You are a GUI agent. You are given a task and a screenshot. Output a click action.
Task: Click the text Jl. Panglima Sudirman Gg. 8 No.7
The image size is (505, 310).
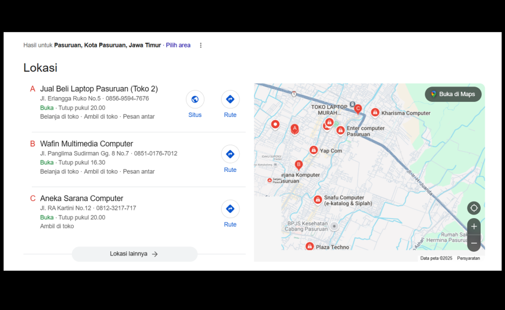(84, 154)
